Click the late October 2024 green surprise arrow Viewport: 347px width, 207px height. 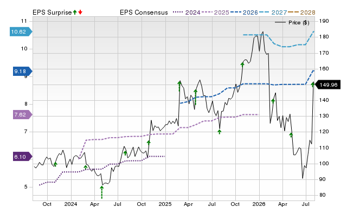click(149, 143)
